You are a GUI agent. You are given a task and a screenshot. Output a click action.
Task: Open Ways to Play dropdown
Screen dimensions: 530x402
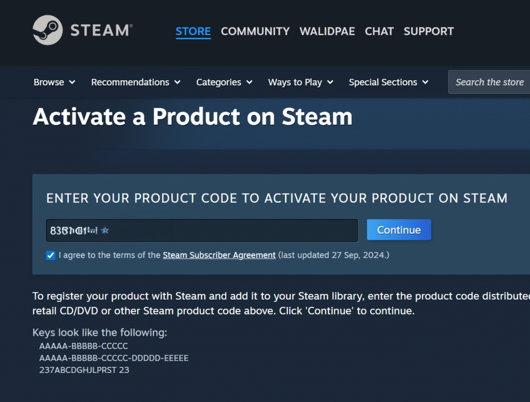tap(301, 82)
